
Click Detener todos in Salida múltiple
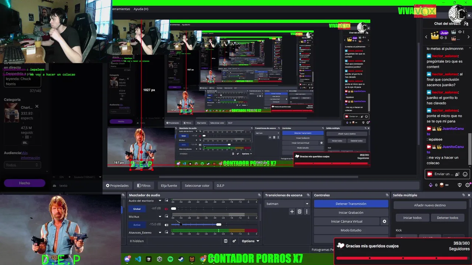click(x=448, y=218)
